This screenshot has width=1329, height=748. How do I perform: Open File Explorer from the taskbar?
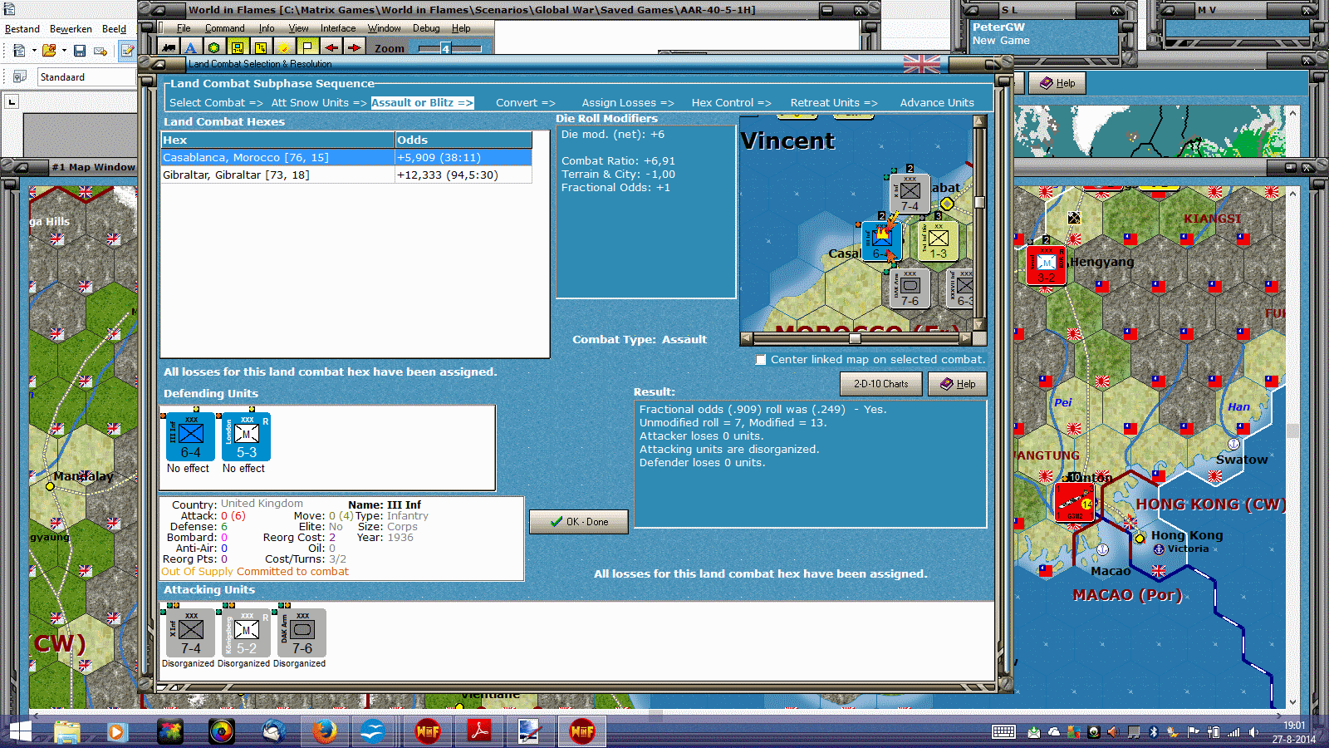click(x=66, y=731)
